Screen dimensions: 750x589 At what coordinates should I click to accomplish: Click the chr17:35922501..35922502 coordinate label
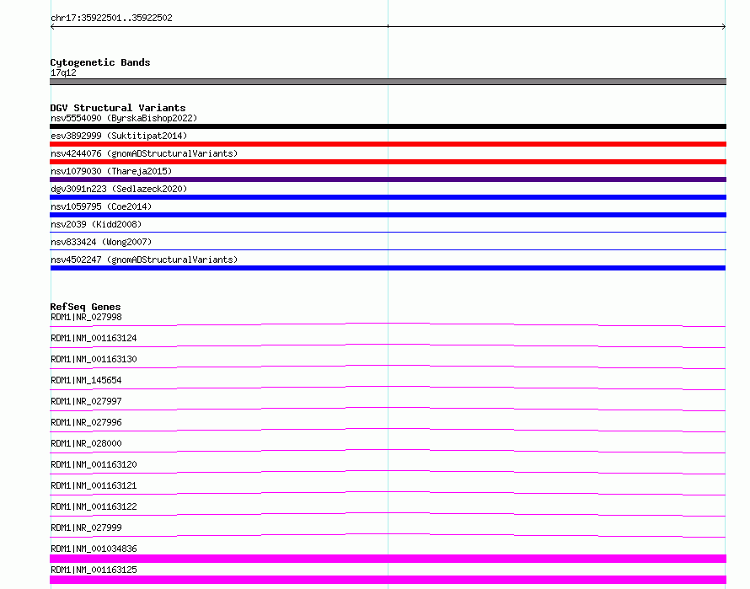click(111, 18)
